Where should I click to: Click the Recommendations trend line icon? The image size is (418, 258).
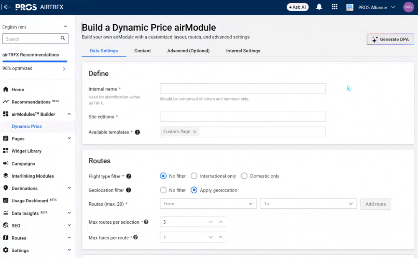pos(5,101)
